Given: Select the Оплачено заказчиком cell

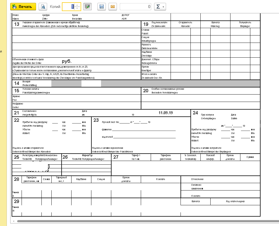Looking at the screenshot, I should pyautogui.click(x=220, y=187).
